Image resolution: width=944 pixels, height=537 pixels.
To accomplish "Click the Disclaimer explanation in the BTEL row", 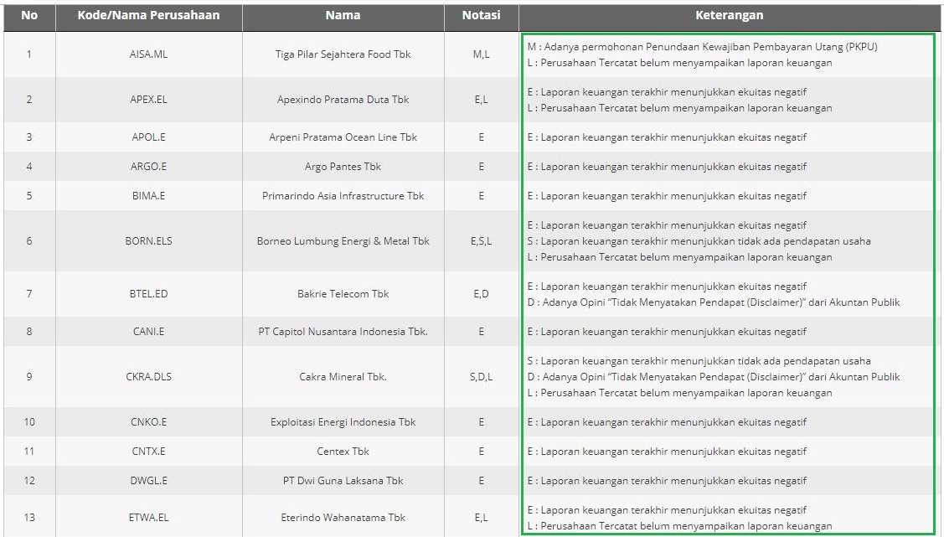I will pos(714,302).
